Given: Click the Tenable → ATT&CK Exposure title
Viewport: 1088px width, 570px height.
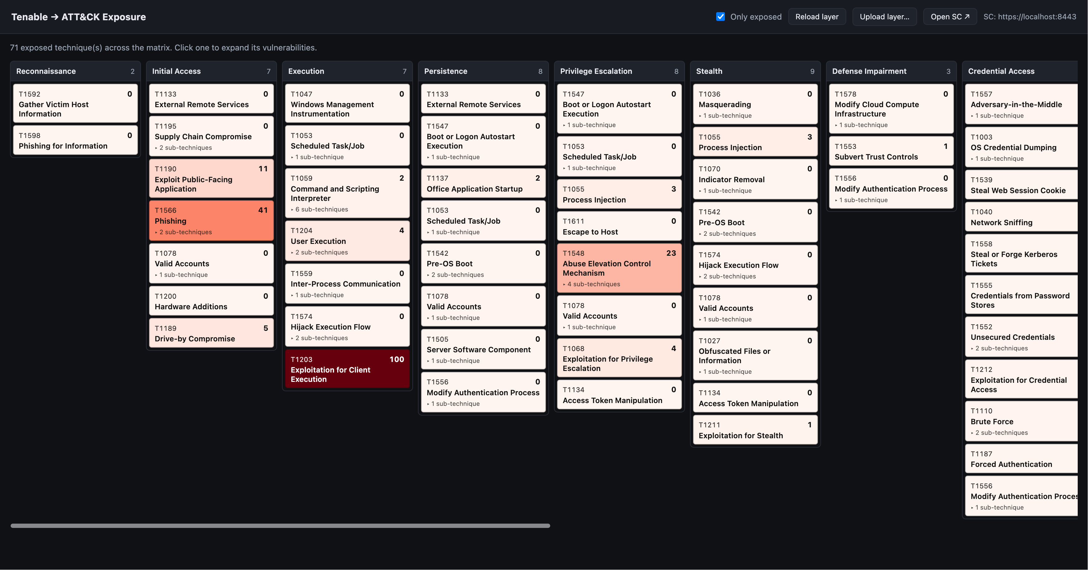Looking at the screenshot, I should 79,17.
